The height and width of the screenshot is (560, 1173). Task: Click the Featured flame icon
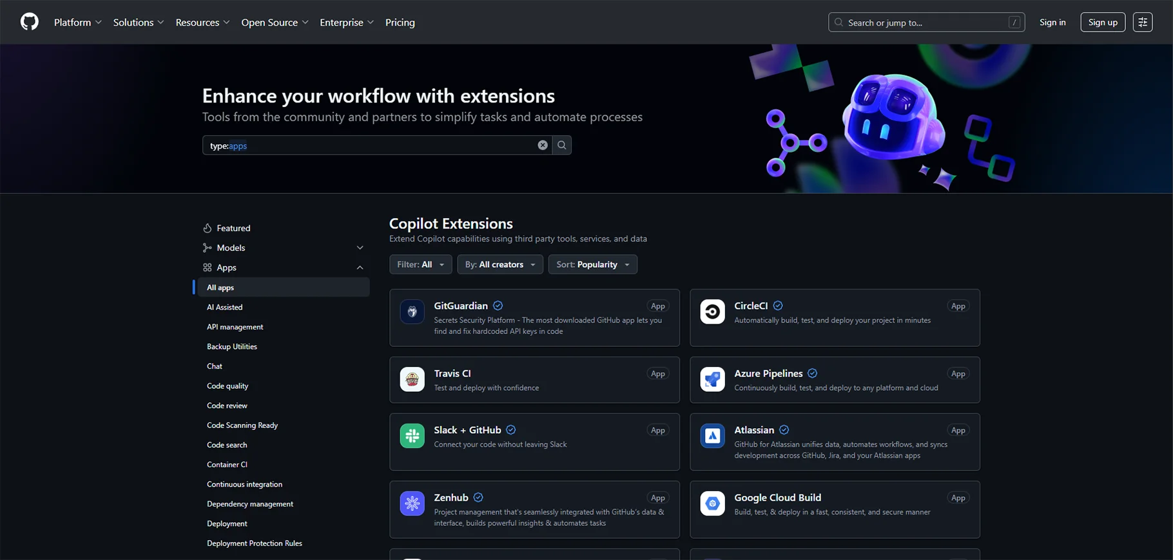208,229
